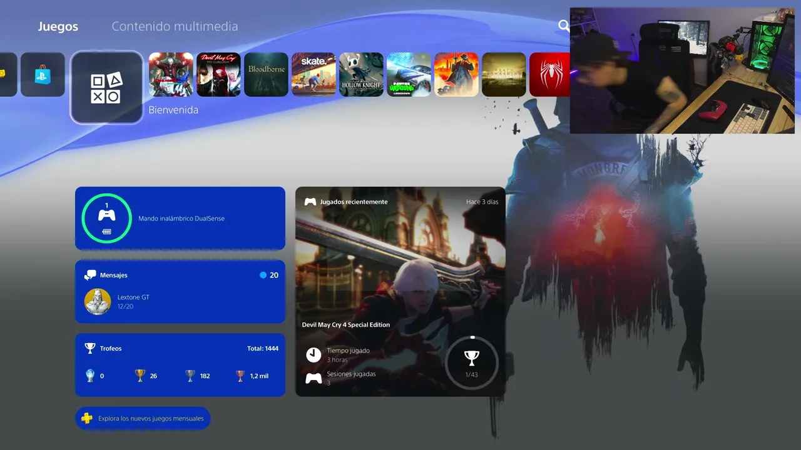Switch to Contenido multimedia tab
Screen dimensions: 801x450
point(175,26)
